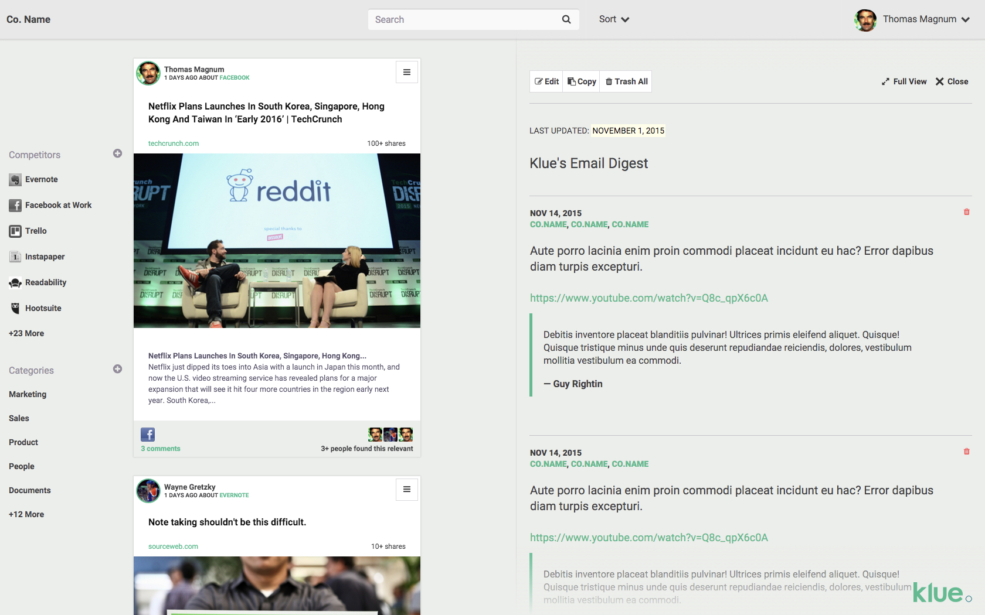Expand +23 More competitors
This screenshot has width=985, height=615.
(26, 333)
